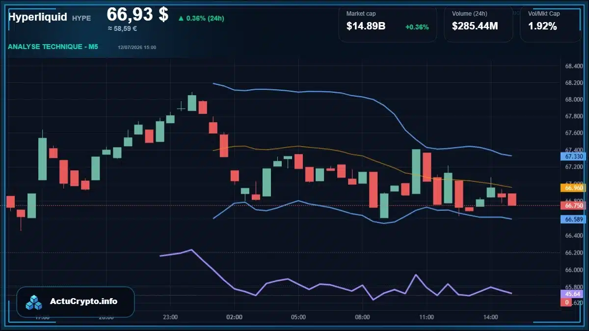The image size is (589, 331).
Task: Select the Market cap card
Action: pyautogui.click(x=388, y=24)
